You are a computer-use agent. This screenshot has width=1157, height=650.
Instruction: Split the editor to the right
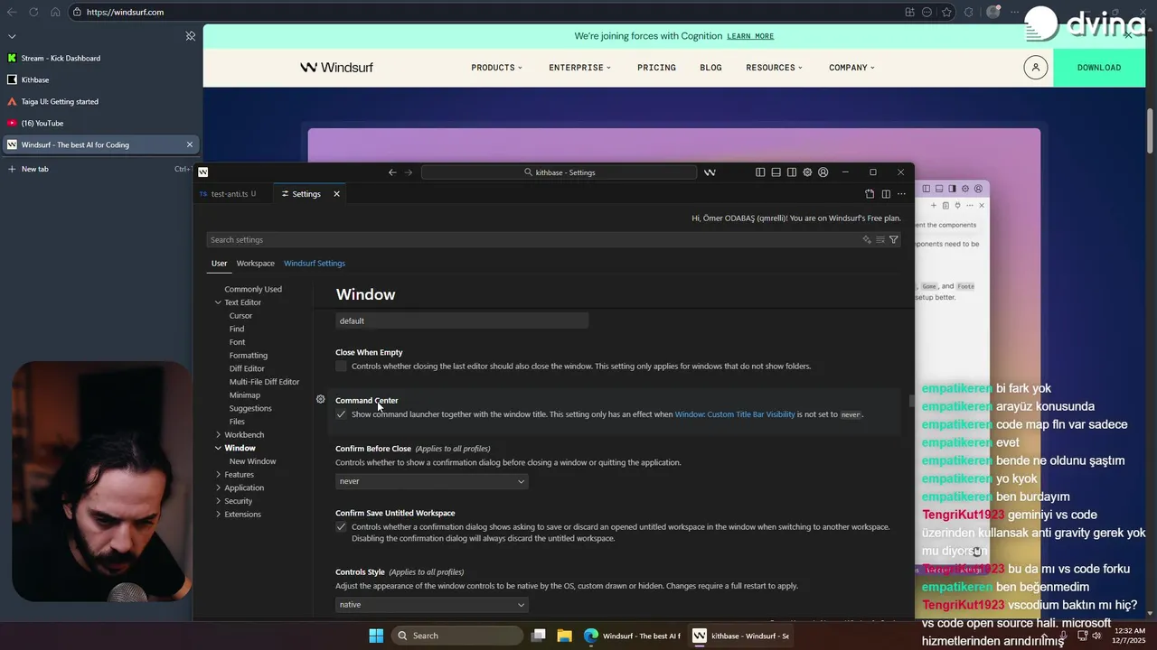(886, 194)
